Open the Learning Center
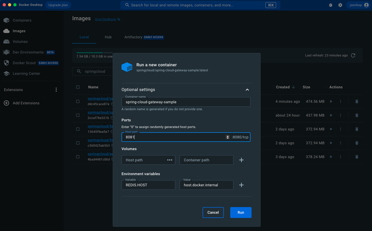This screenshot has width=372, height=231. click(x=26, y=73)
